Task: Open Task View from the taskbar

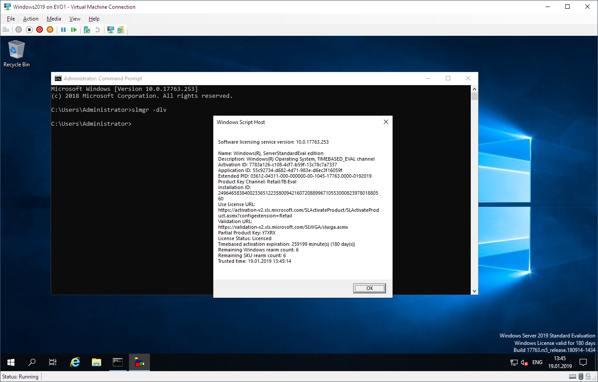Action: tap(52, 362)
